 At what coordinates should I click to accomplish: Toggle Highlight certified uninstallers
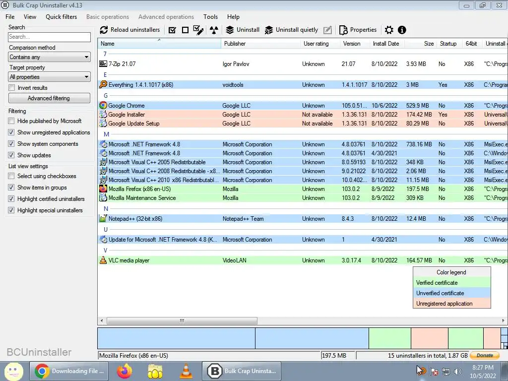pyautogui.click(x=11, y=198)
